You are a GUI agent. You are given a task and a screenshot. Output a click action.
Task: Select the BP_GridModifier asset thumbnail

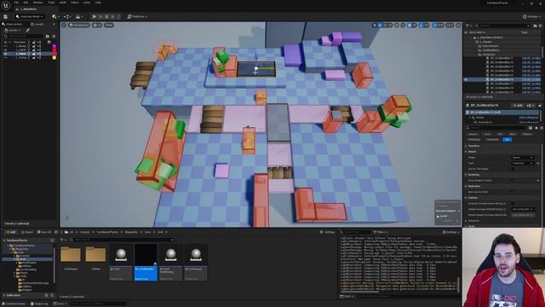146,262
